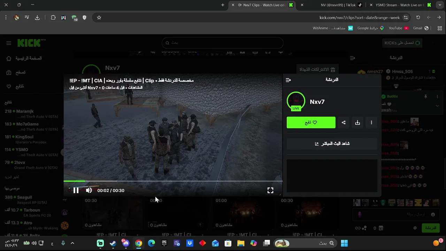Open مُتابع following in sidebar
The width and height of the screenshot is (446, 251).
(15, 86)
